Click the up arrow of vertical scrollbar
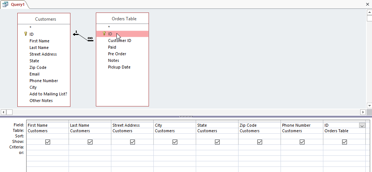Screen dimensions: 372x172 (x=369, y=12)
